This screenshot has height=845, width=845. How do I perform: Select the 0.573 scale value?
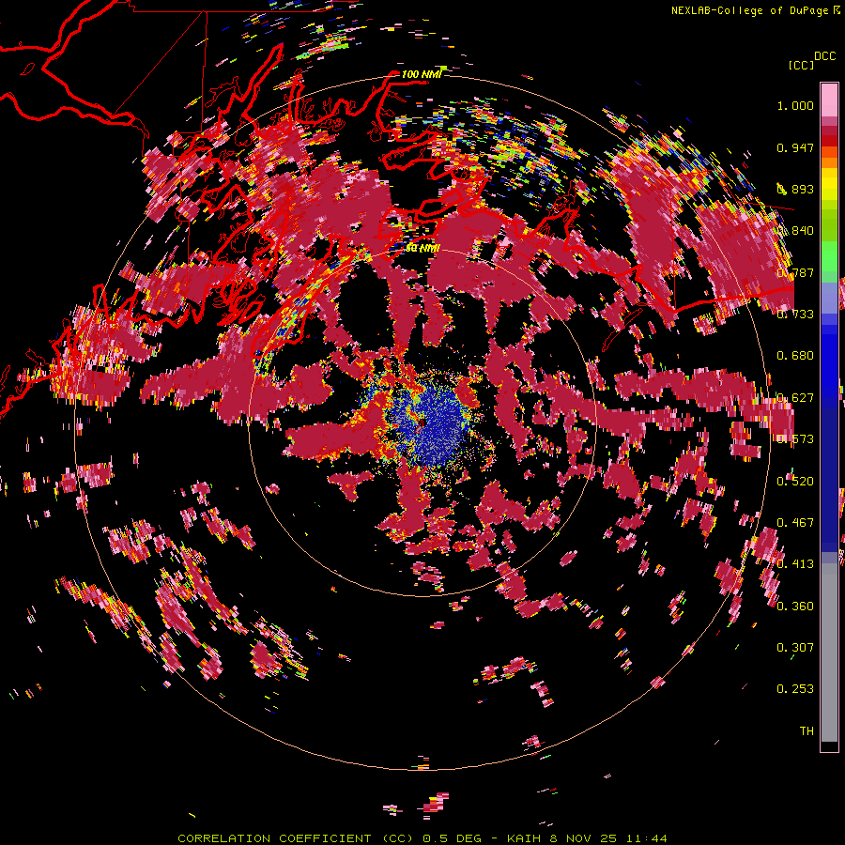pos(795,439)
